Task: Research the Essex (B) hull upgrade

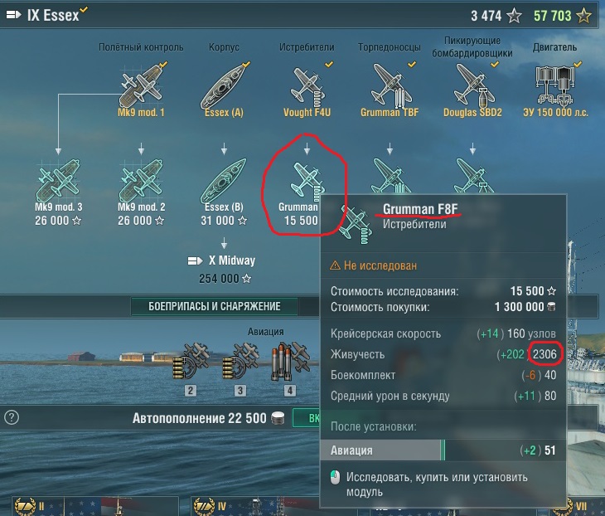Action: click(x=224, y=192)
